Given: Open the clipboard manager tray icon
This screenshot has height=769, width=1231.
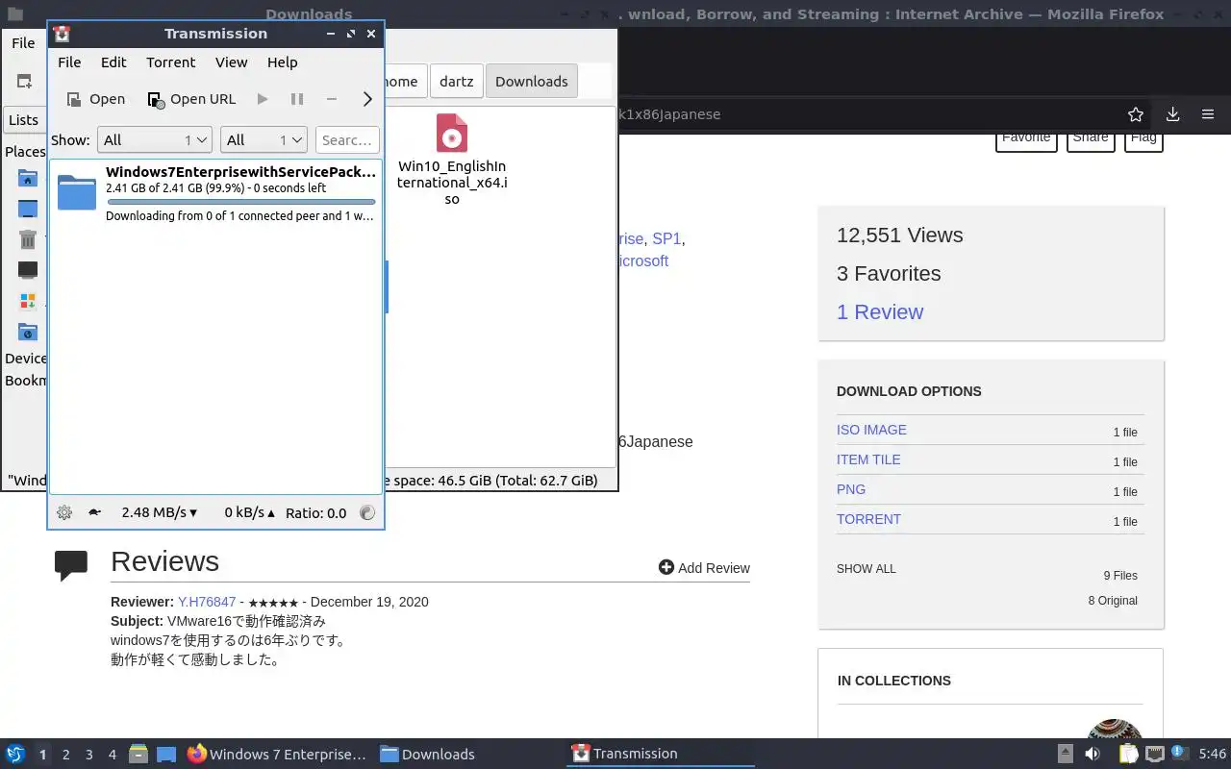Looking at the screenshot, I should pos(1127,754).
